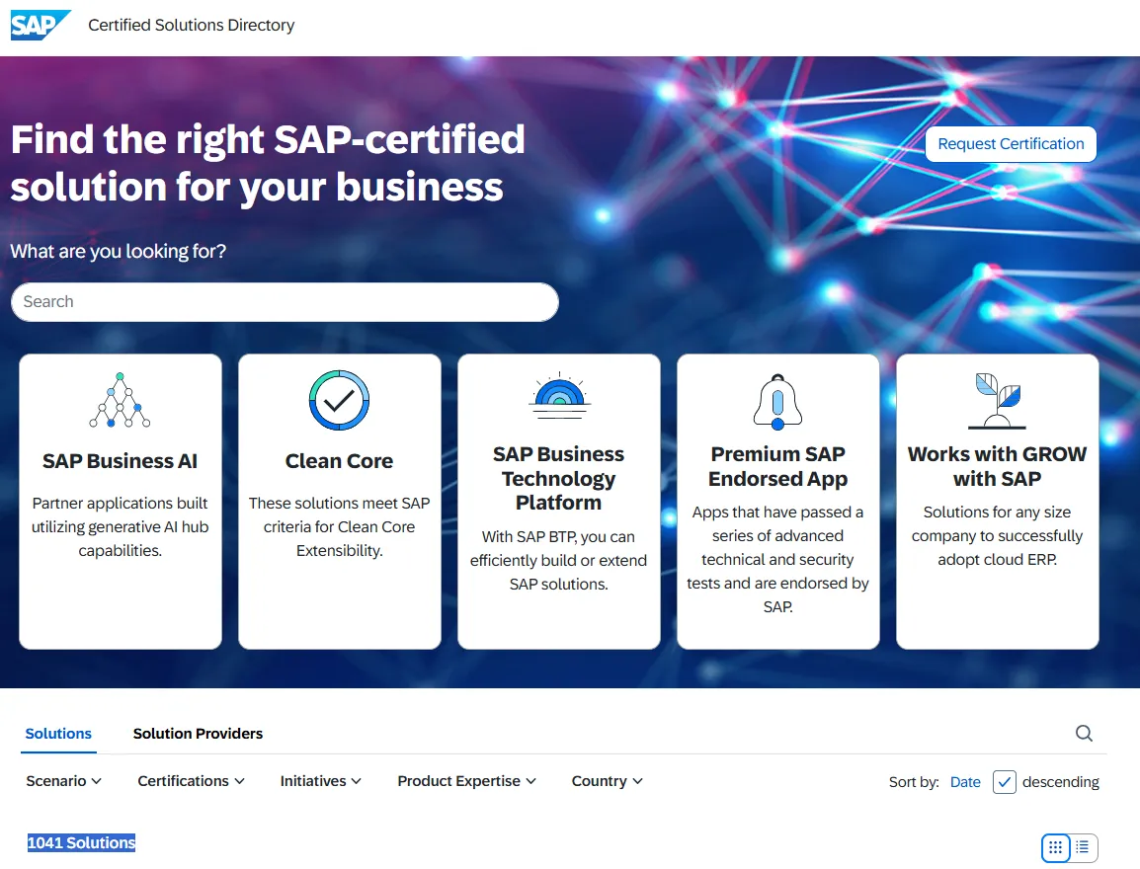Switch to list view layout
Viewport: 1140px width, 869px height.
click(1083, 847)
